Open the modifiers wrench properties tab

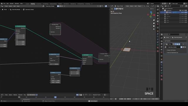(162, 62)
